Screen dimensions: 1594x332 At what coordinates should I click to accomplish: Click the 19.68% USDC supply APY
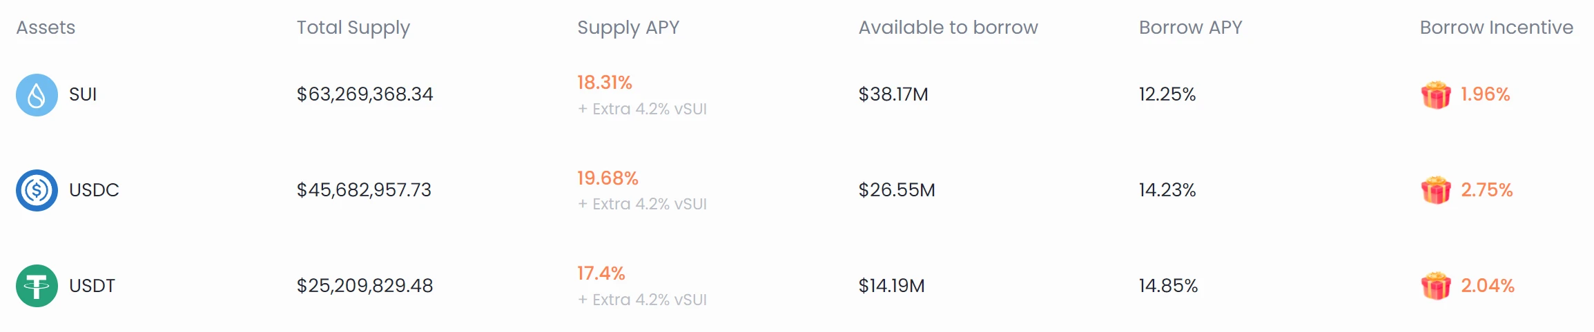(x=608, y=178)
